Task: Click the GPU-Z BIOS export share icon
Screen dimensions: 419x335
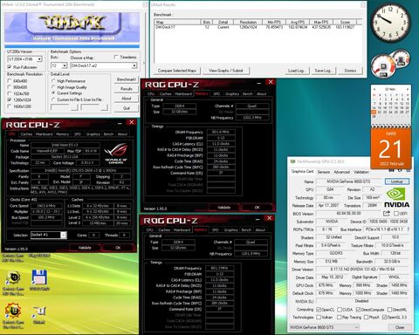Action: pyautogui.click(x=387, y=214)
